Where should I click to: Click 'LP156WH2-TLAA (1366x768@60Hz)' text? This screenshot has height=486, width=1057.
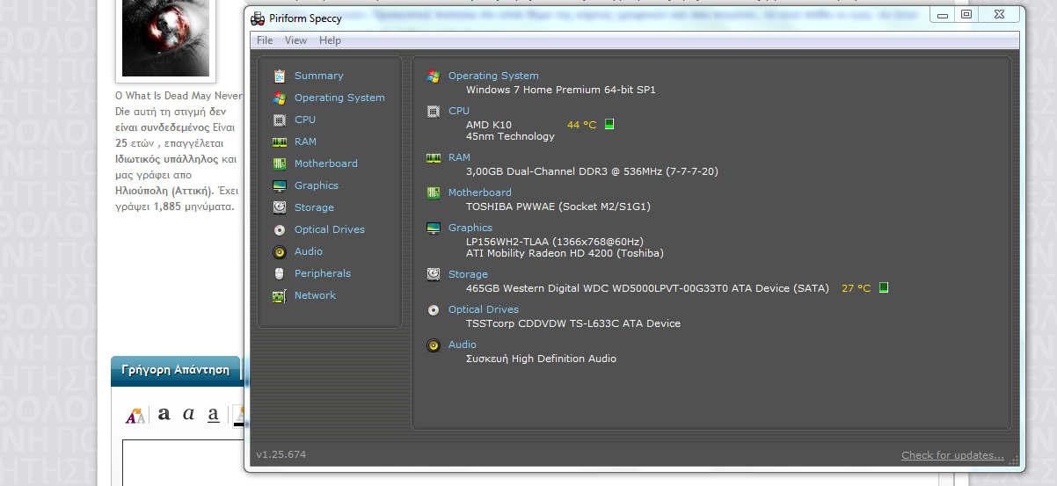coord(555,242)
